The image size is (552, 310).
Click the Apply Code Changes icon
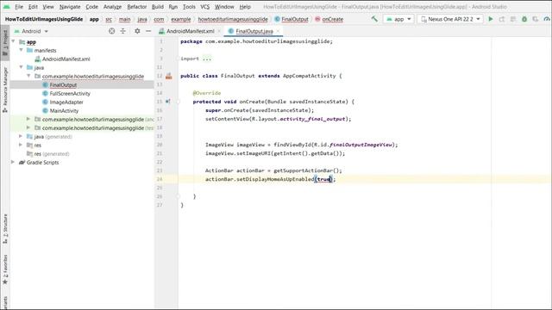pyautogui.click(x=513, y=19)
